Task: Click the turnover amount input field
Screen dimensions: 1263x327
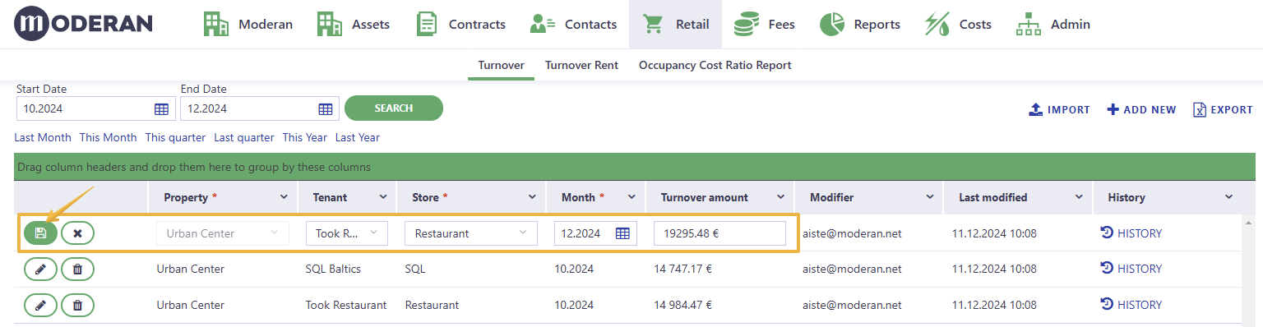Action: coord(720,233)
